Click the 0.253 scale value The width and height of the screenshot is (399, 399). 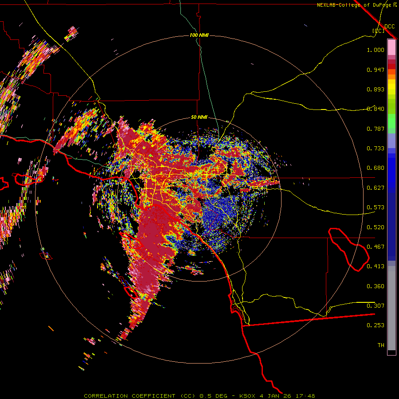coord(376,325)
